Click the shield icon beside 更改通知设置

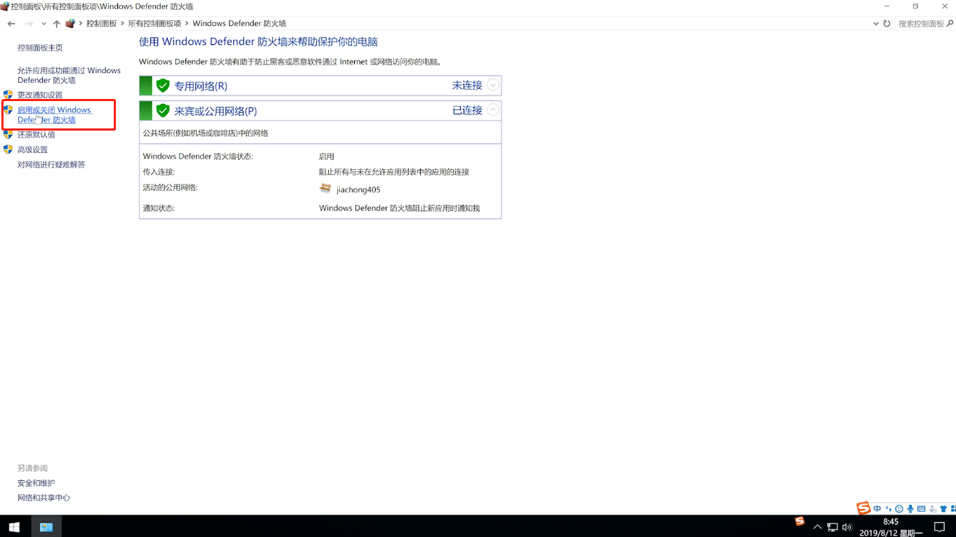[8, 95]
